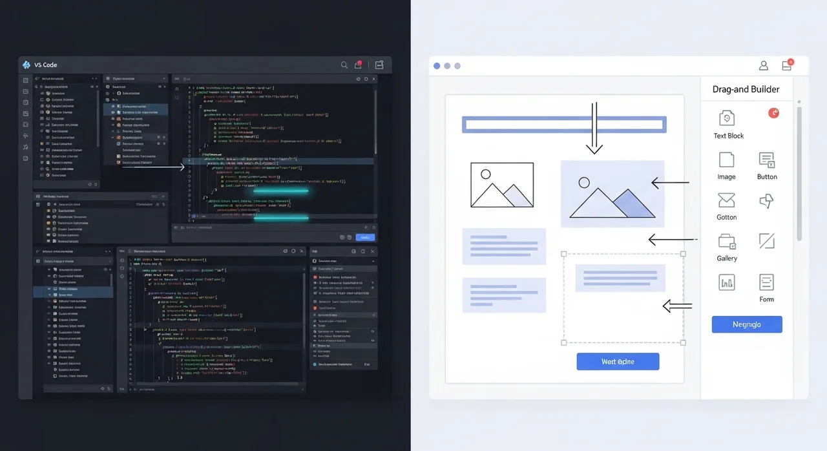This screenshot has height=451, width=827.
Task: Click the blue Negnigle button
Action: [747, 324]
